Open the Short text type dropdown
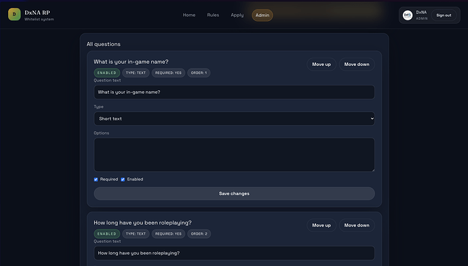Viewport: 468px width, 266px height. coord(234,119)
